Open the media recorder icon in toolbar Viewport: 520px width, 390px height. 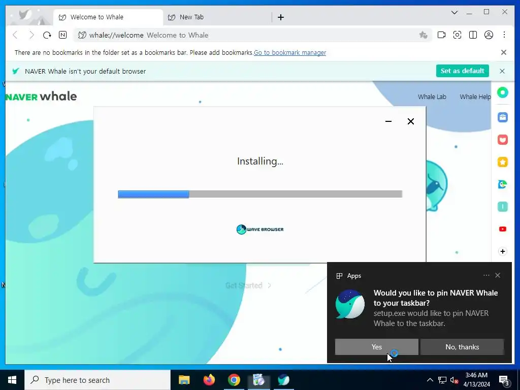click(441, 35)
